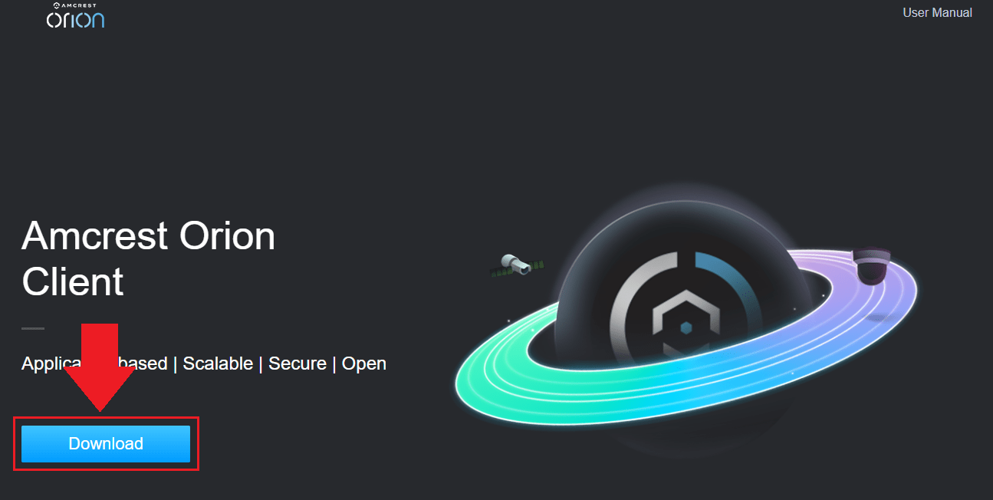Click the short gray dash below the heading

(x=33, y=328)
